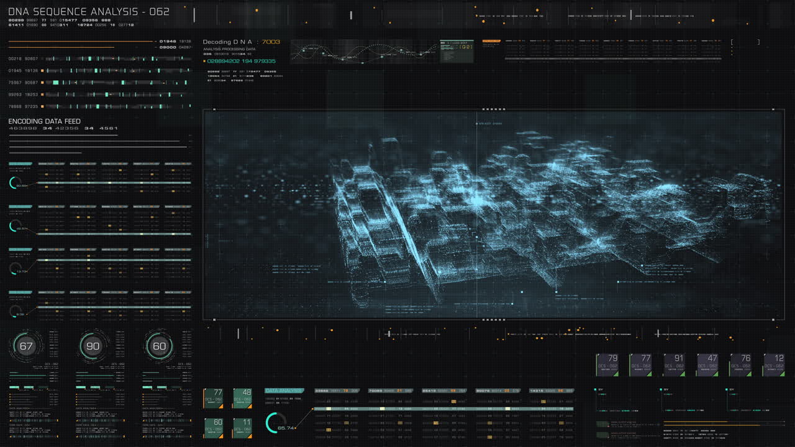Expand the rightmost SY data panel
Image resolution: width=795 pixels, height=447 pixels.
pyautogui.click(x=727, y=389)
